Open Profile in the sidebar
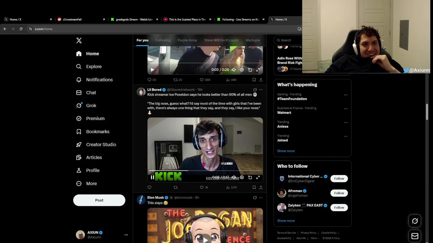Viewport: 433px width, 243px height. pyautogui.click(x=88, y=170)
